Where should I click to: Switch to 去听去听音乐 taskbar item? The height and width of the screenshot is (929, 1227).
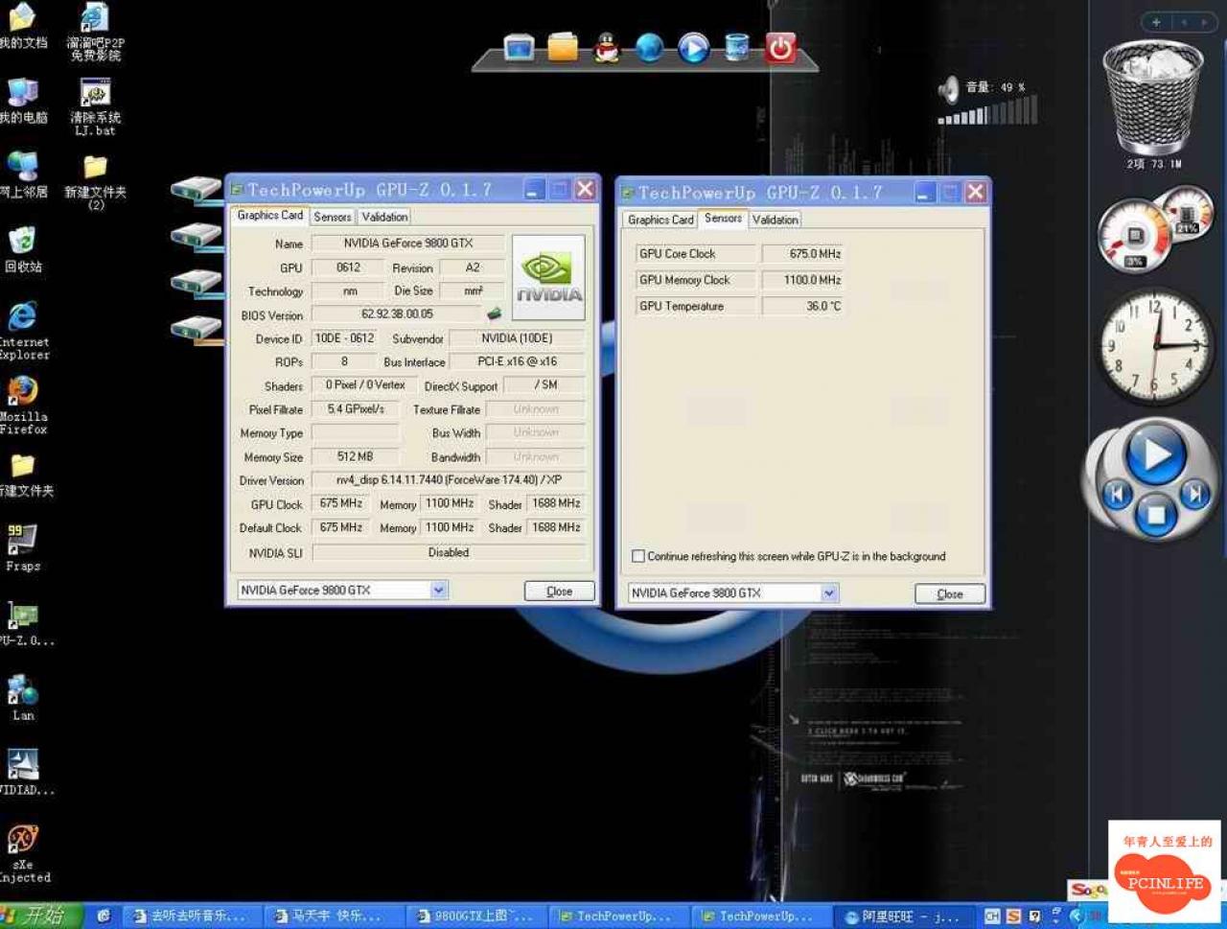click(x=192, y=917)
